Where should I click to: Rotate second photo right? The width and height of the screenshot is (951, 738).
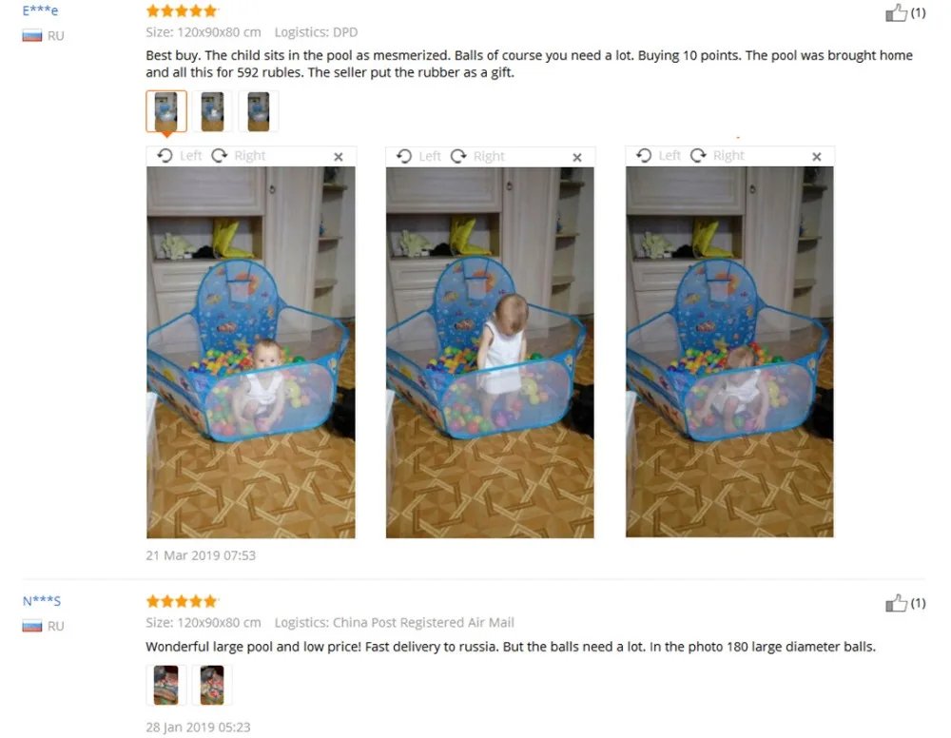click(x=477, y=157)
